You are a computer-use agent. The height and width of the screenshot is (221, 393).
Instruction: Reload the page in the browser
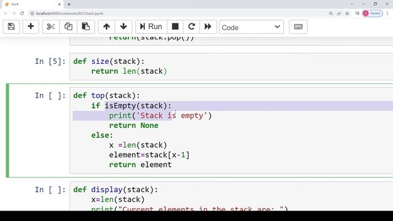tap(22, 14)
